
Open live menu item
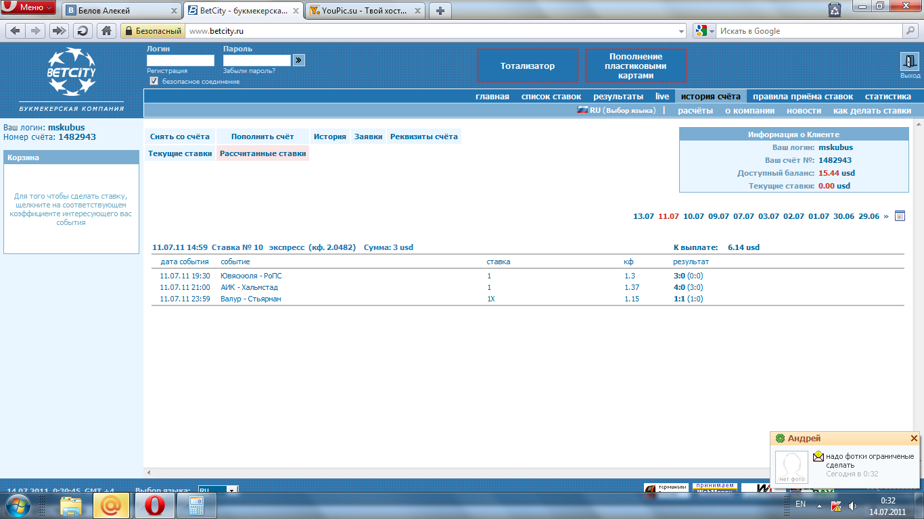pyautogui.click(x=662, y=97)
